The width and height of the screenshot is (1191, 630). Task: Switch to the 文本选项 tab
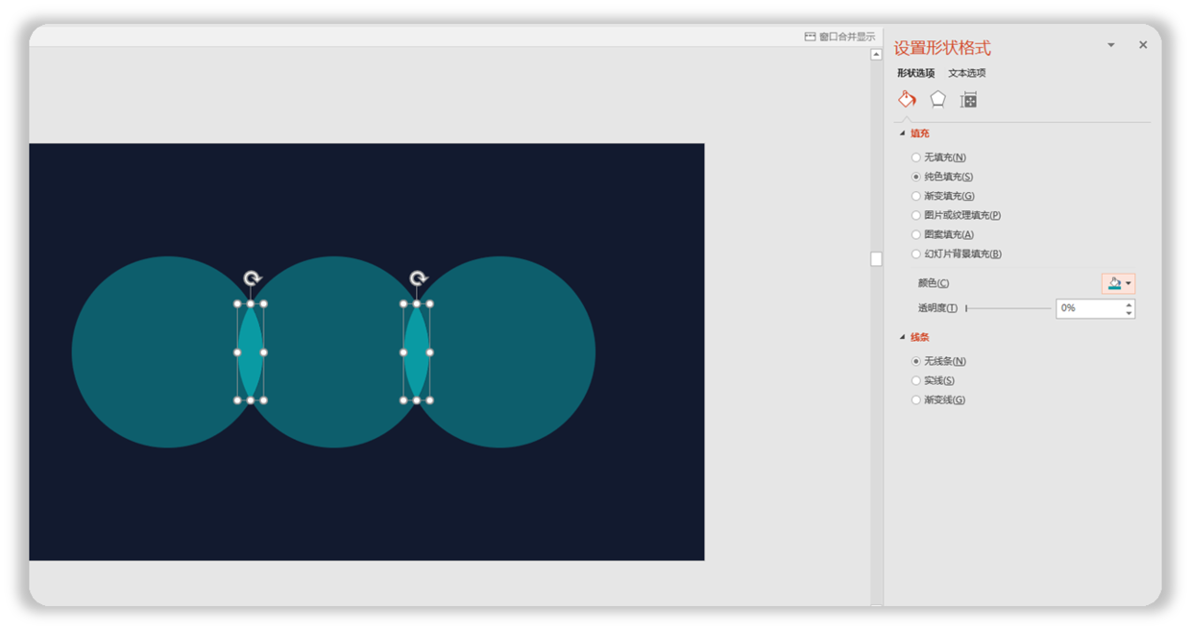[x=966, y=73]
